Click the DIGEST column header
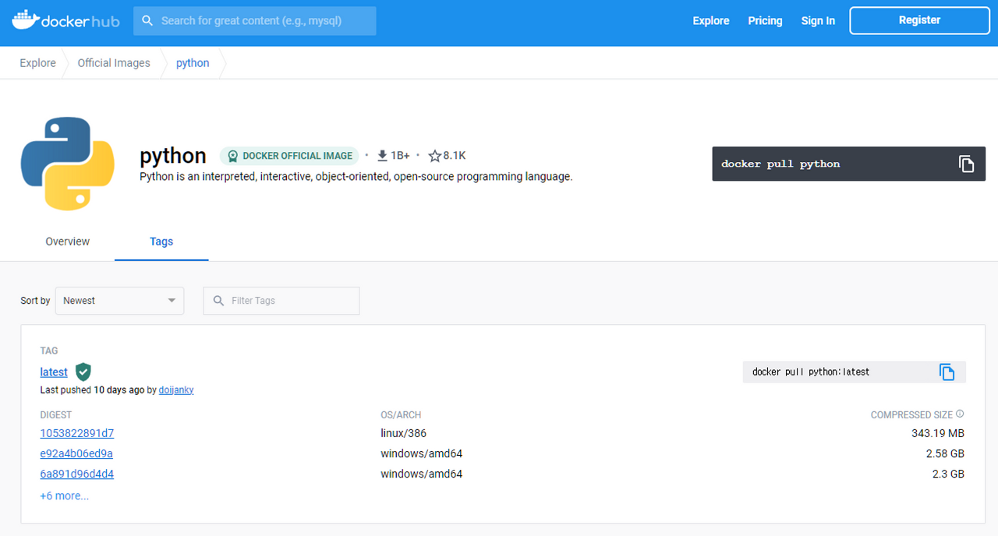This screenshot has height=536, width=998. (x=56, y=415)
